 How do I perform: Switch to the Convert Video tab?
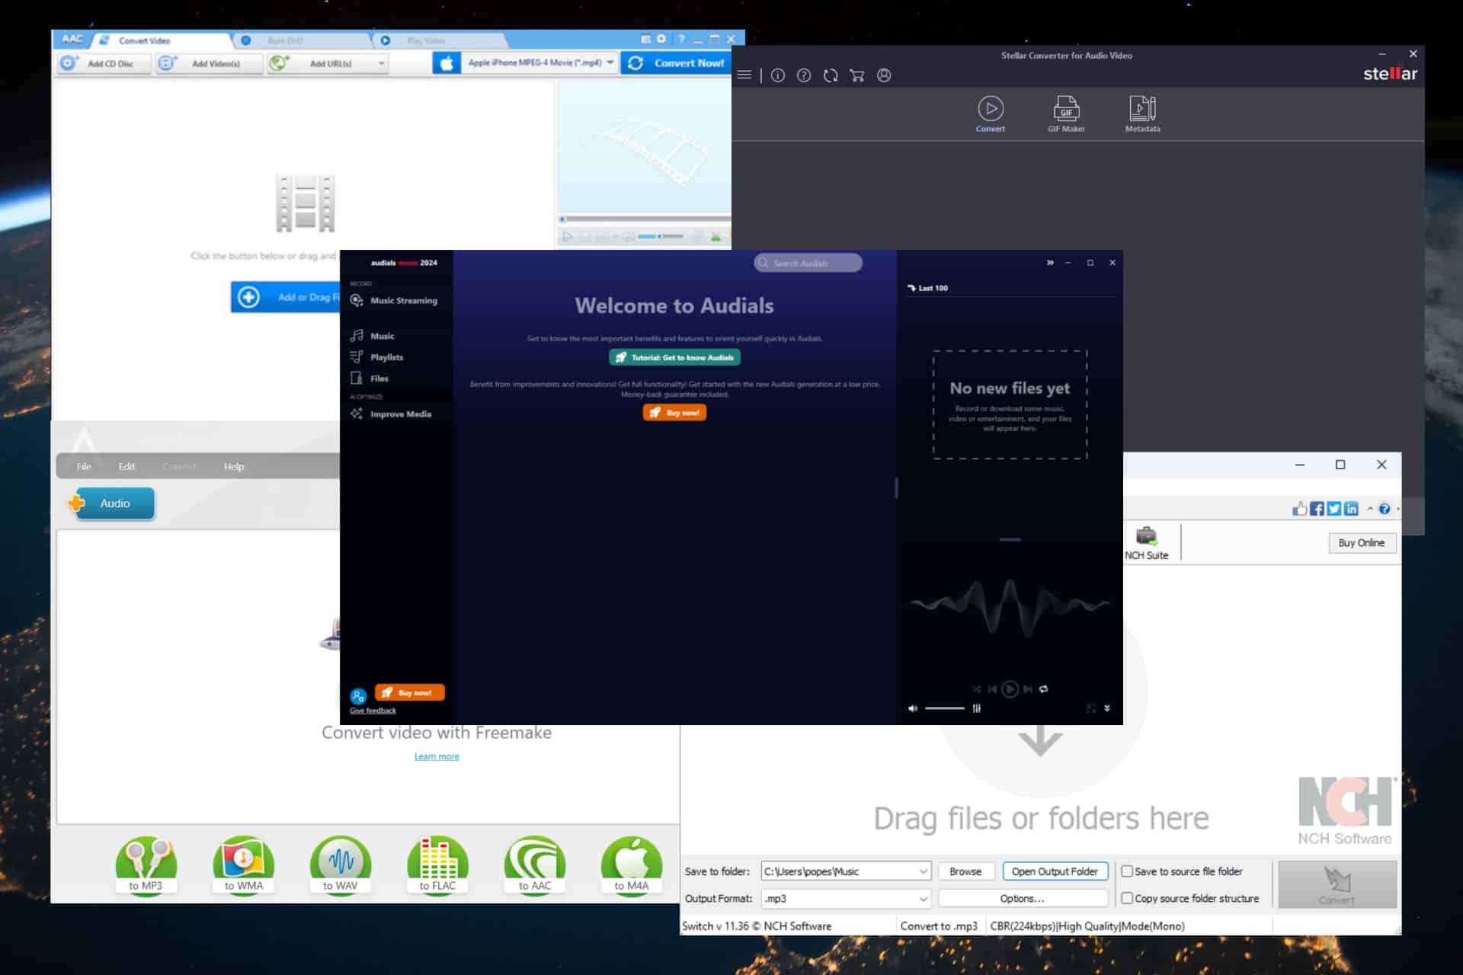(x=161, y=40)
